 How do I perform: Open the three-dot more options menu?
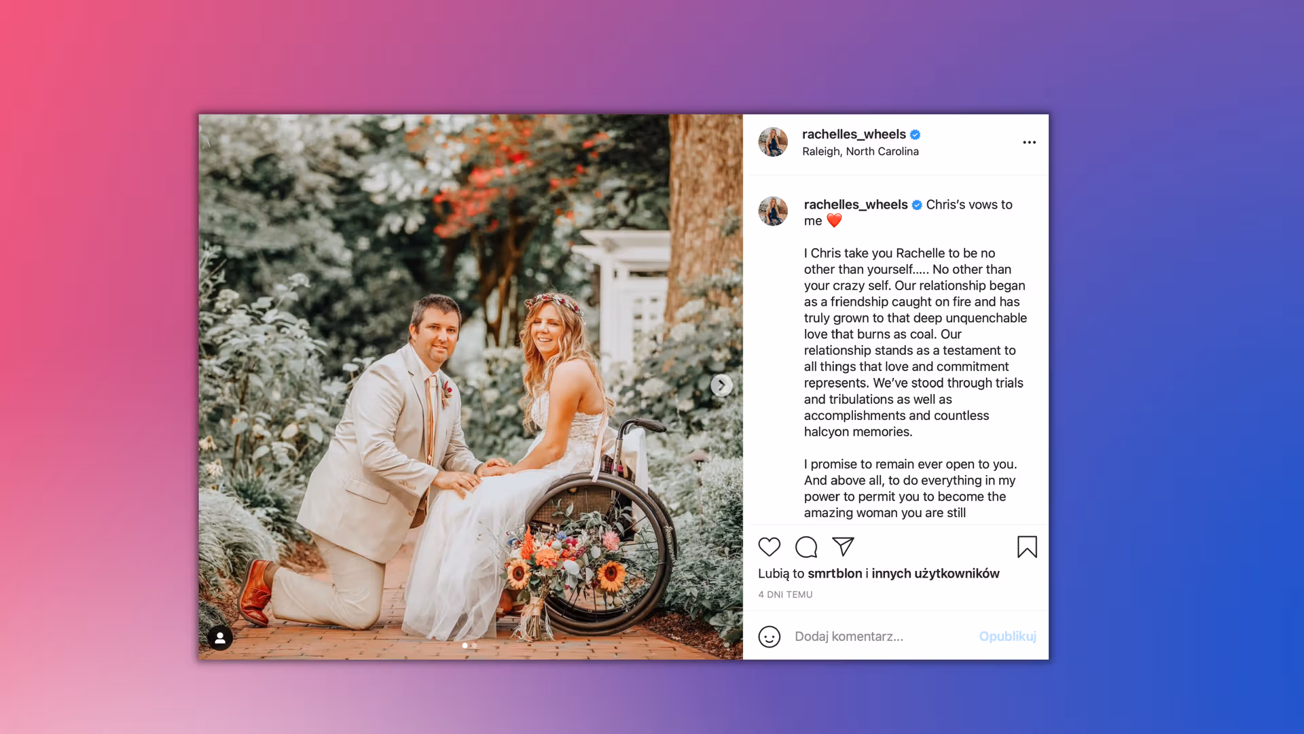(x=1029, y=142)
